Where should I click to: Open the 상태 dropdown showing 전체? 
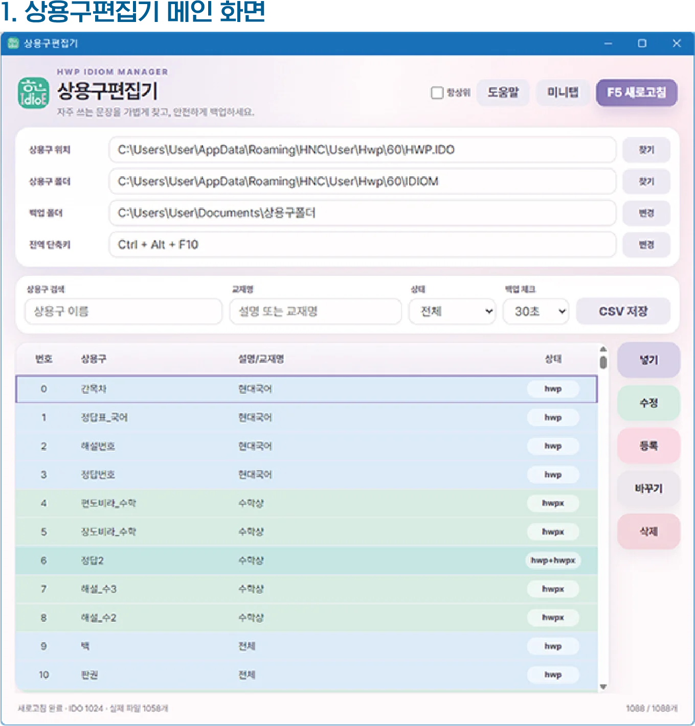[x=453, y=311]
